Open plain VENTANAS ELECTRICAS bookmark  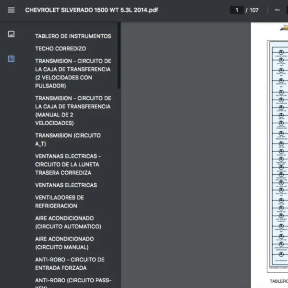66,185
